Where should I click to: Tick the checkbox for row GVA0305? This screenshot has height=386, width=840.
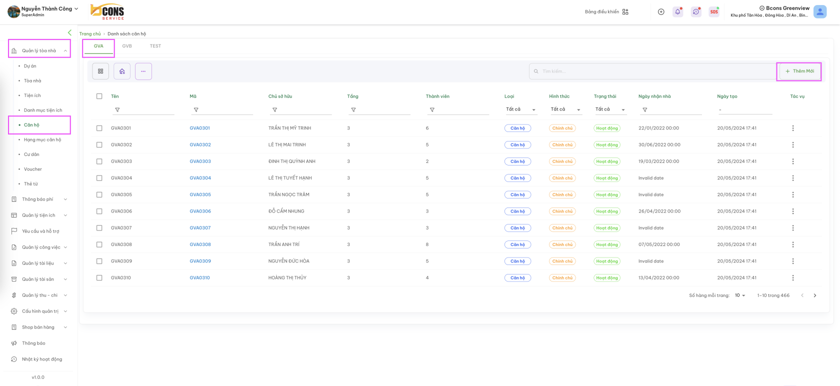(x=99, y=194)
